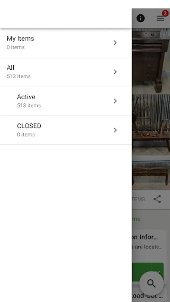Viewport: 170px width, 302px height.
Task: Select the My Items category
Action: pos(66,43)
